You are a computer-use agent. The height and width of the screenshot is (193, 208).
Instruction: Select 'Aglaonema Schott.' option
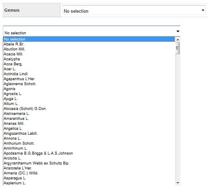[x=89, y=84]
